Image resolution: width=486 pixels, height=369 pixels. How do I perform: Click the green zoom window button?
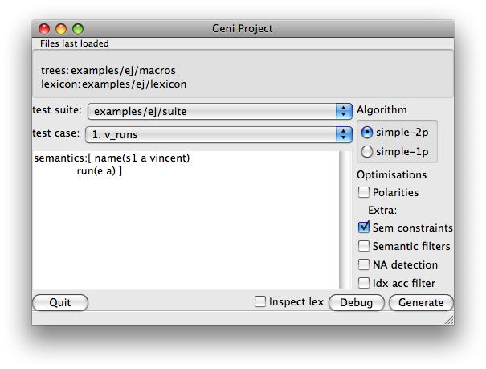78,29
